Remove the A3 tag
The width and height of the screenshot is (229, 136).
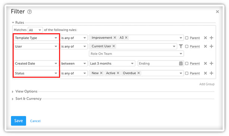point(126,38)
